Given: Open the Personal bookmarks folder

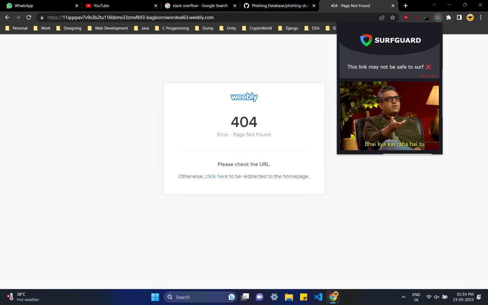Looking at the screenshot, I should tap(16, 28).
